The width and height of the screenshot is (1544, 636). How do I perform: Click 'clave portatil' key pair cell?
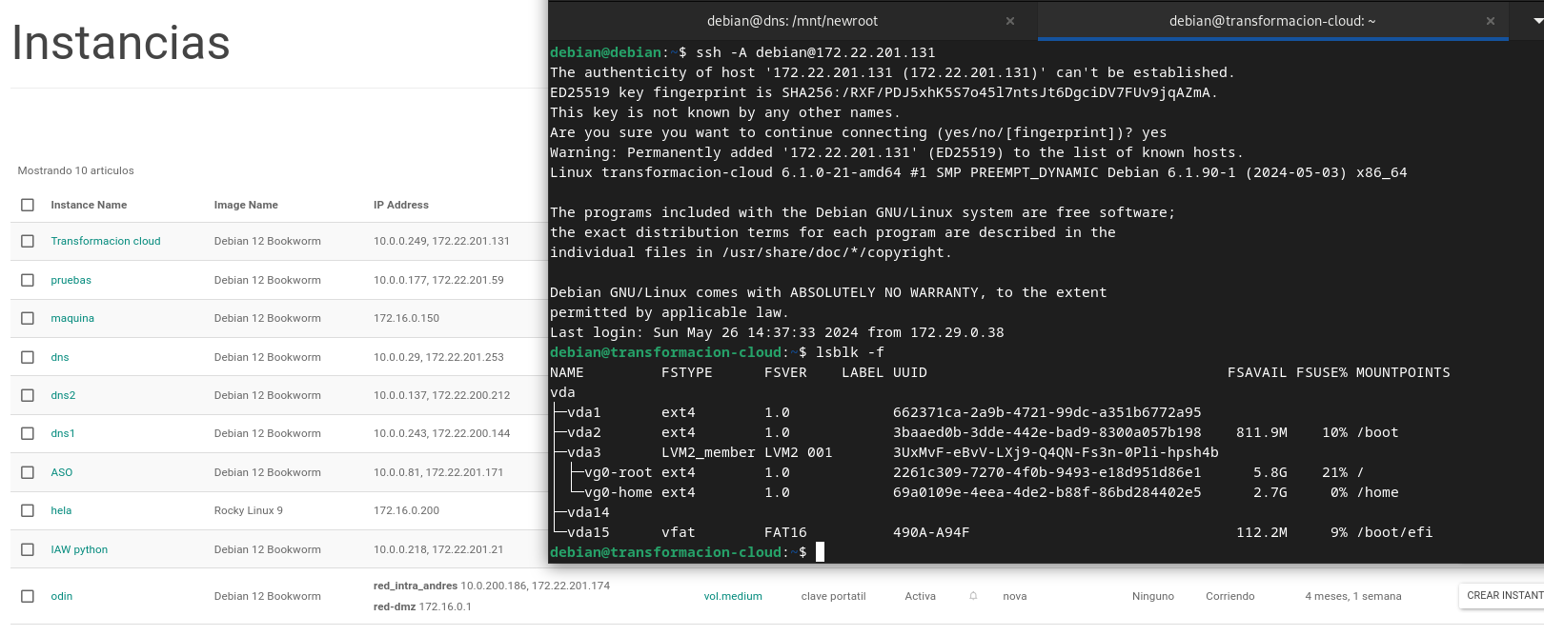point(834,596)
